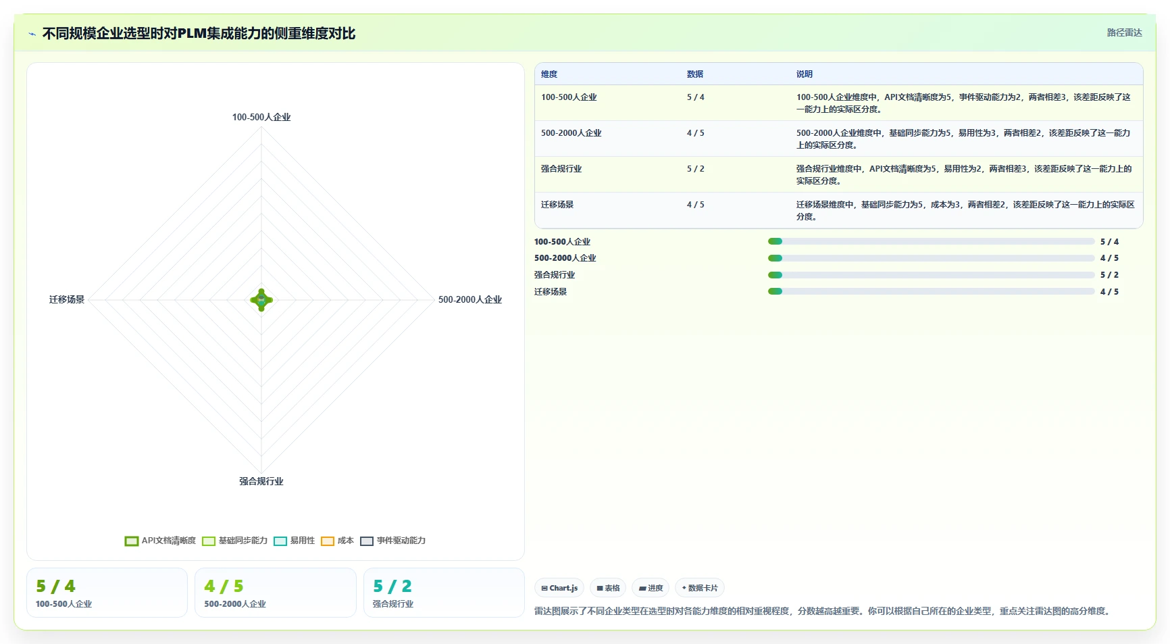Toggle the 成本 legend item

(x=337, y=541)
